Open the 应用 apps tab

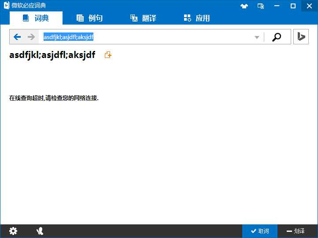[197, 18]
